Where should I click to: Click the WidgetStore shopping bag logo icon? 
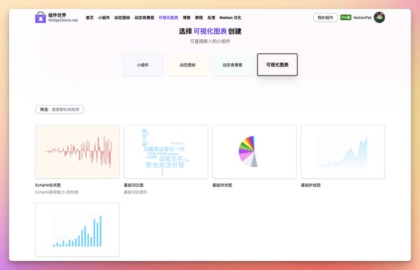[41, 17]
